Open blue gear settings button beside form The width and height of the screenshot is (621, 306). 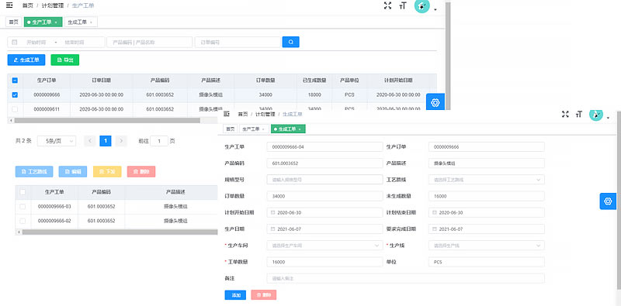[x=608, y=201]
